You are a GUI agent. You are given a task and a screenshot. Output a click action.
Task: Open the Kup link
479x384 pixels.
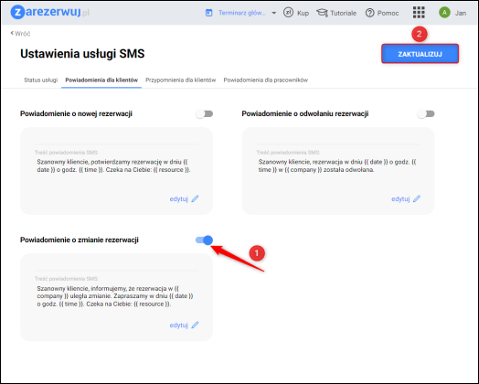[303, 13]
